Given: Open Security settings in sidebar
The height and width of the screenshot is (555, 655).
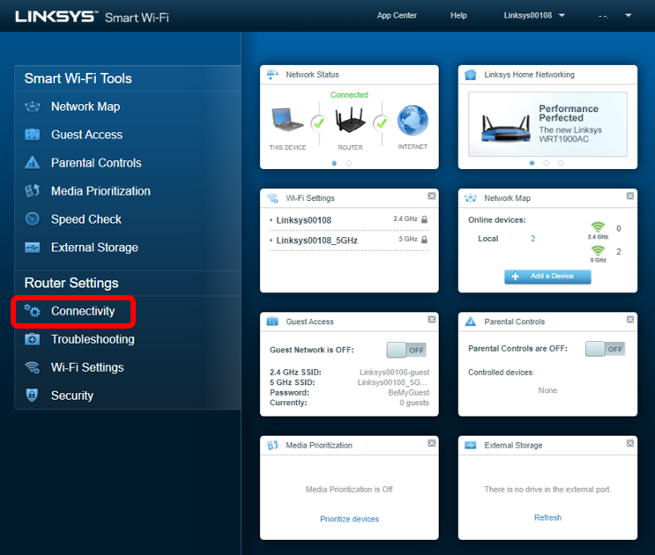Looking at the screenshot, I should coord(72,396).
